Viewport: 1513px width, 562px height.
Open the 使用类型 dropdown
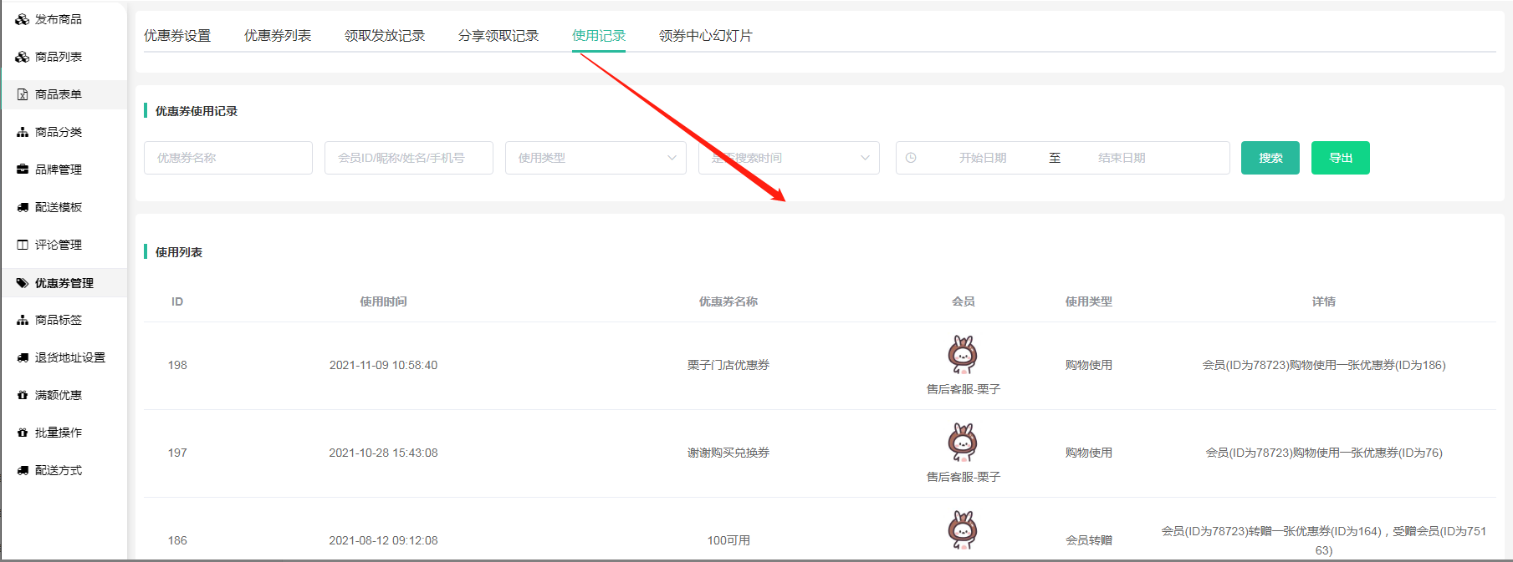pos(595,158)
